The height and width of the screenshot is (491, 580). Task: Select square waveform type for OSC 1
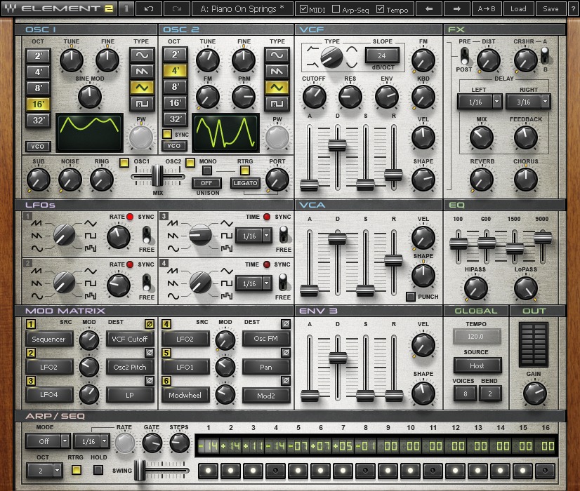142,104
